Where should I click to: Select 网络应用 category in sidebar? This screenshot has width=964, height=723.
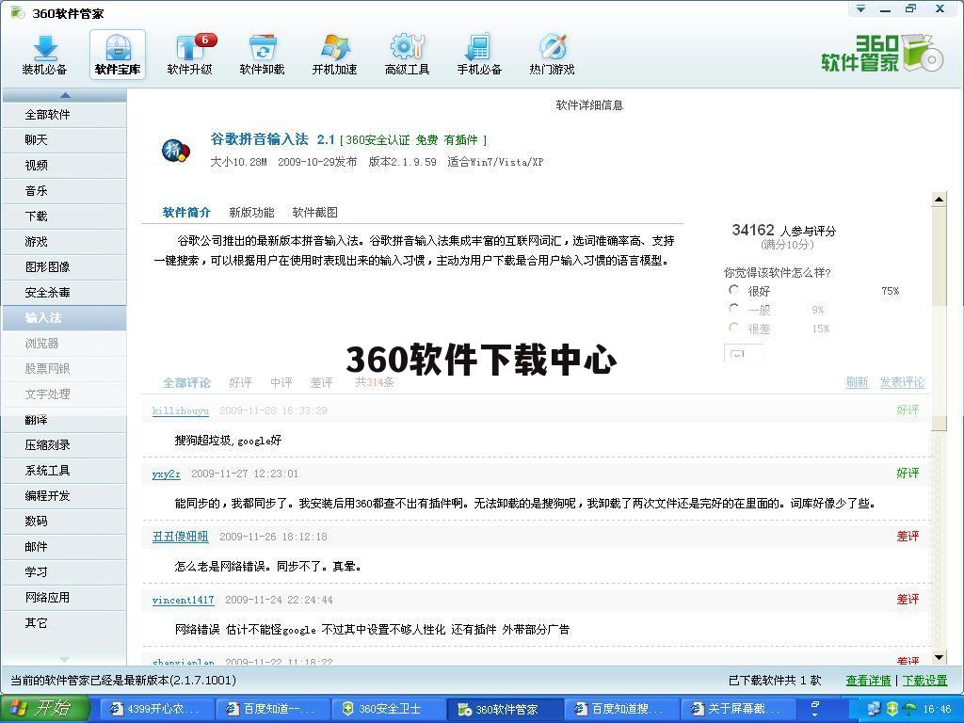pyautogui.click(x=65, y=598)
